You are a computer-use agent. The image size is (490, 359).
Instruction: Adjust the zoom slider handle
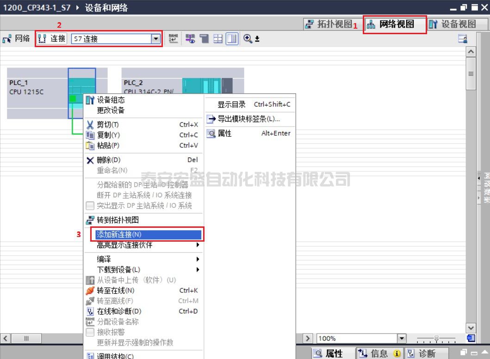coord(436,339)
